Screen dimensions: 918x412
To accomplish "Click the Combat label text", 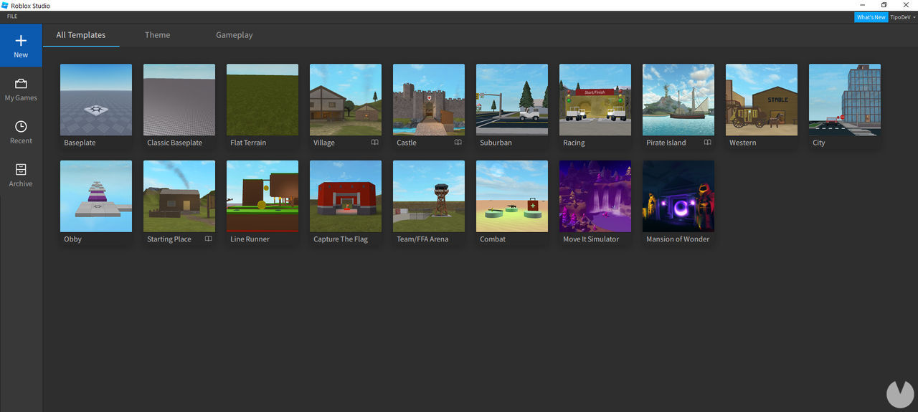I will click(x=493, y=239).
